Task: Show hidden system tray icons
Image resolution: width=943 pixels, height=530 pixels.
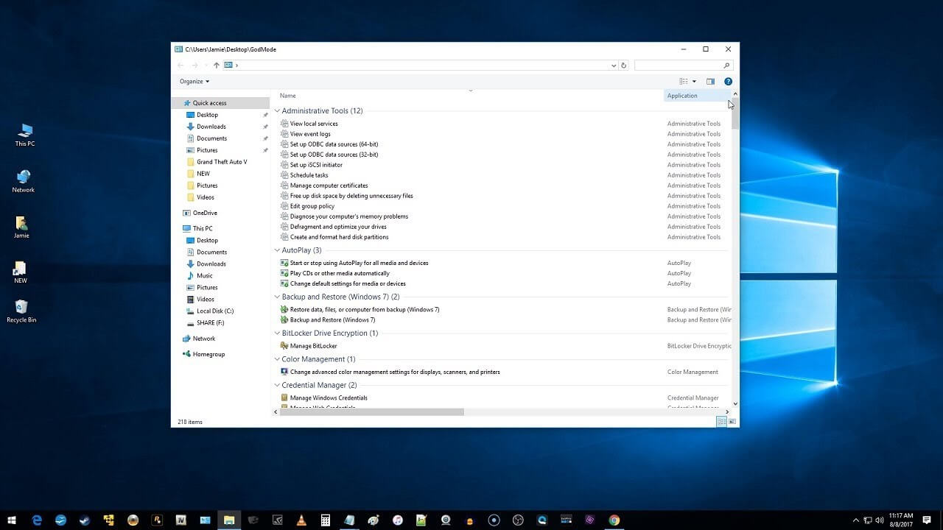Action: (x=855, y=520)
